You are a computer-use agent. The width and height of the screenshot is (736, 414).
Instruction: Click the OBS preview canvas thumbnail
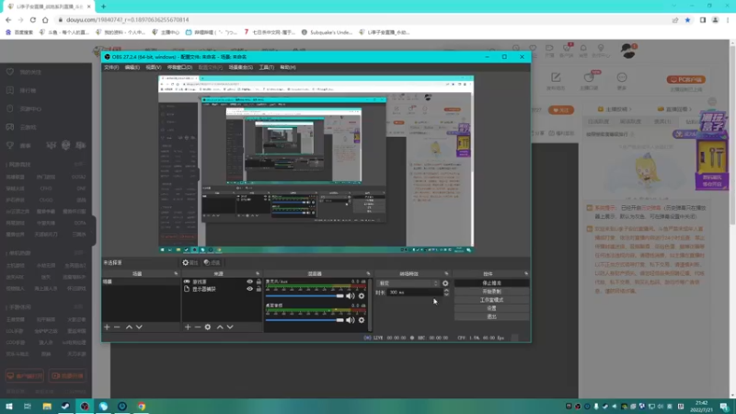(x=316, y=165)
